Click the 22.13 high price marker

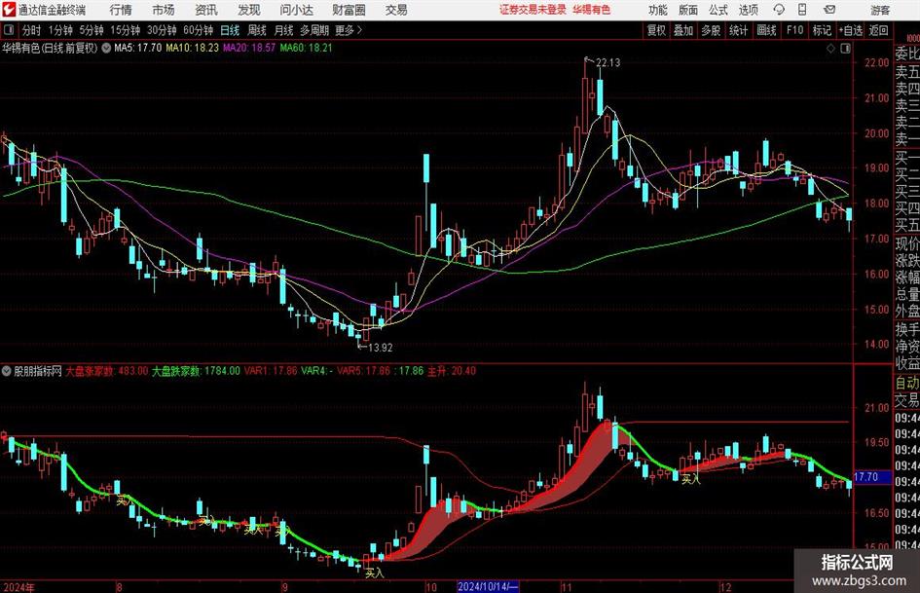607,62
